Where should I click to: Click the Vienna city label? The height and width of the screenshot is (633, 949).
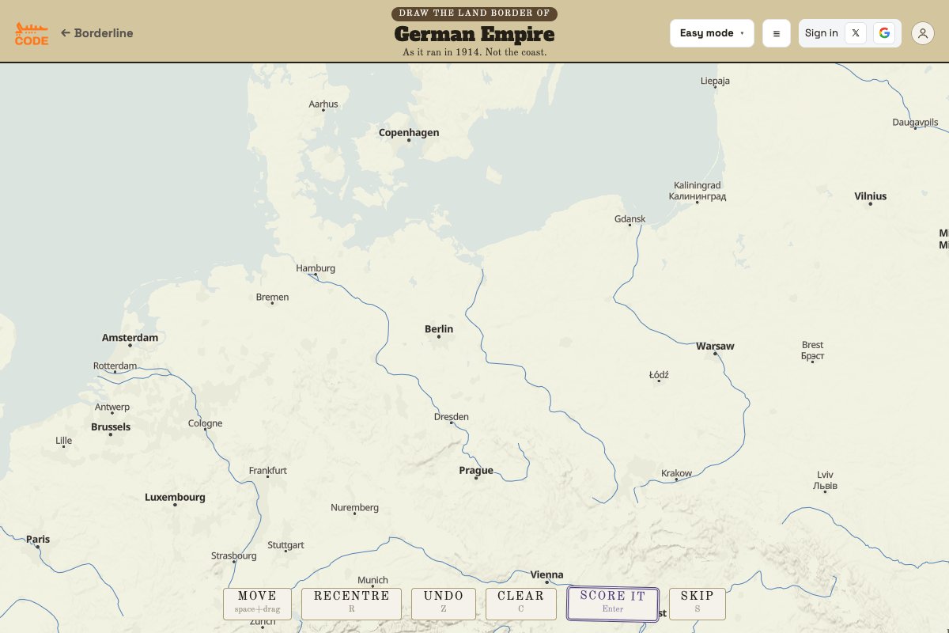click(x=547, y=575)
